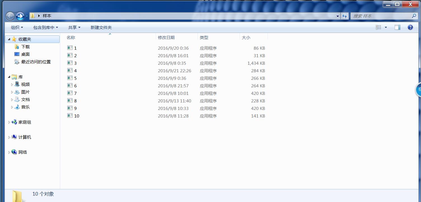Select the 图片 library

[25, 92]
